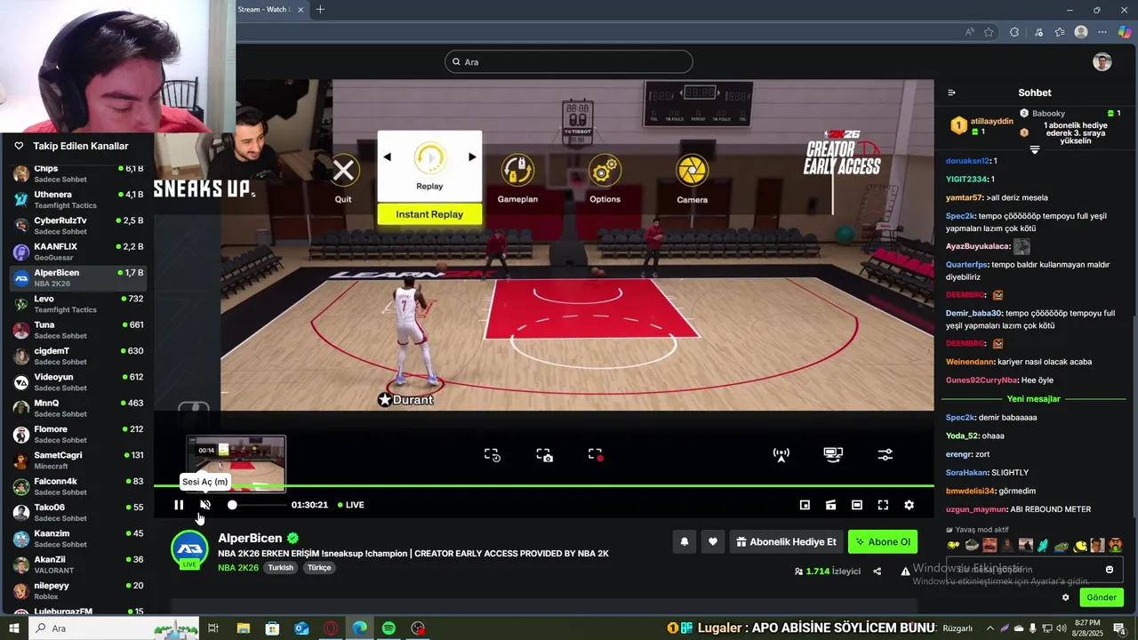The height and width of the screenshot is (640, 1138).
Task: Open a new browser tab with plus
Action: click(320, 10)
